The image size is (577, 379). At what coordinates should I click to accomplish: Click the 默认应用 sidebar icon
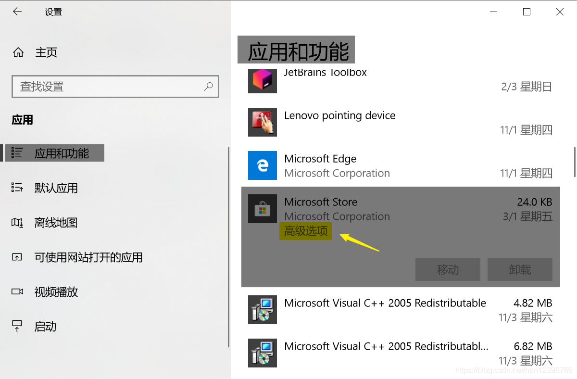(17, 188)
